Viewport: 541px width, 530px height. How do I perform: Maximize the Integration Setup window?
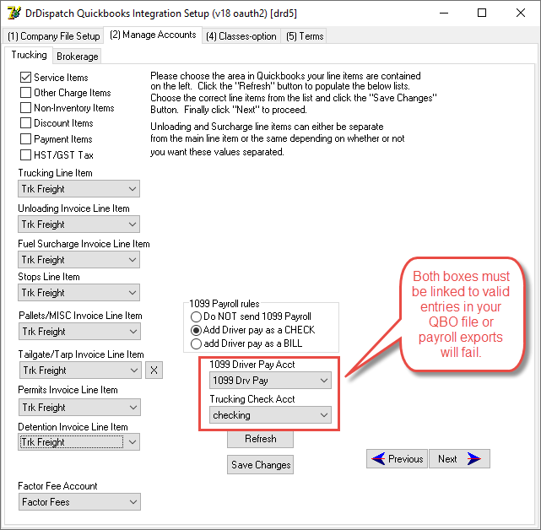click(482, 14)
